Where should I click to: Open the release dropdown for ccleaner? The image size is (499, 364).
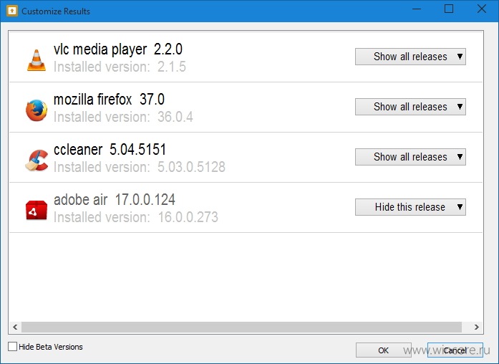tap(410, 157)
